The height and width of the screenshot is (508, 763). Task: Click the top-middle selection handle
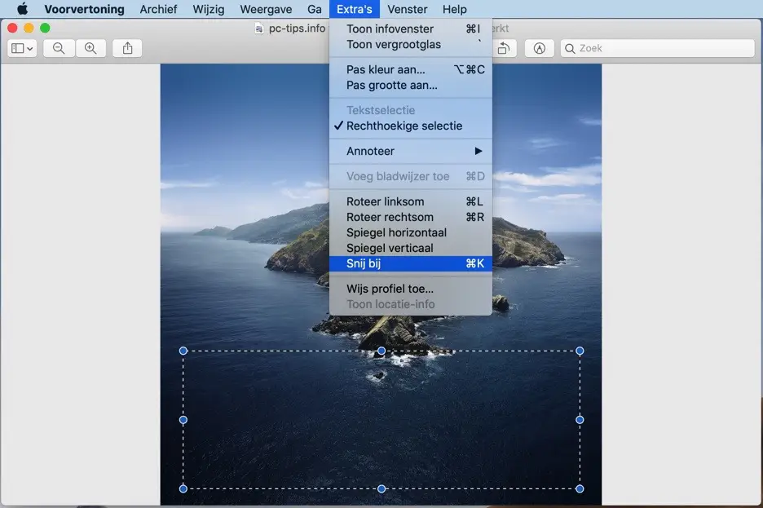pyautogui.click(x=381, y=351)
